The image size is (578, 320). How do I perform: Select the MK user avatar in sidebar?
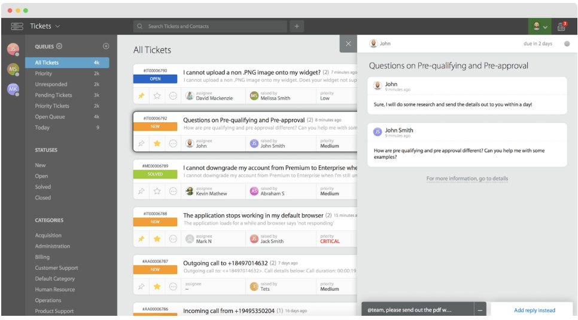tap(13, 90)
